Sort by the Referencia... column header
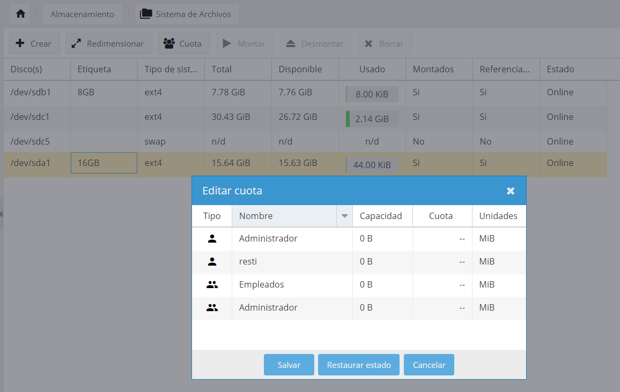 (506, 69)
